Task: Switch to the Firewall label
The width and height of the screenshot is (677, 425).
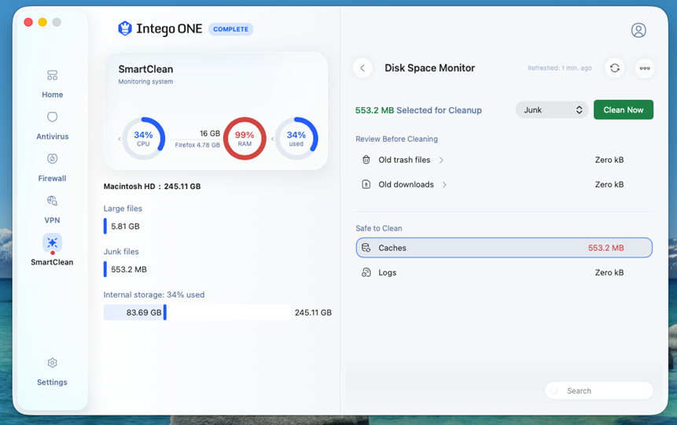Action: click(52, 179)
